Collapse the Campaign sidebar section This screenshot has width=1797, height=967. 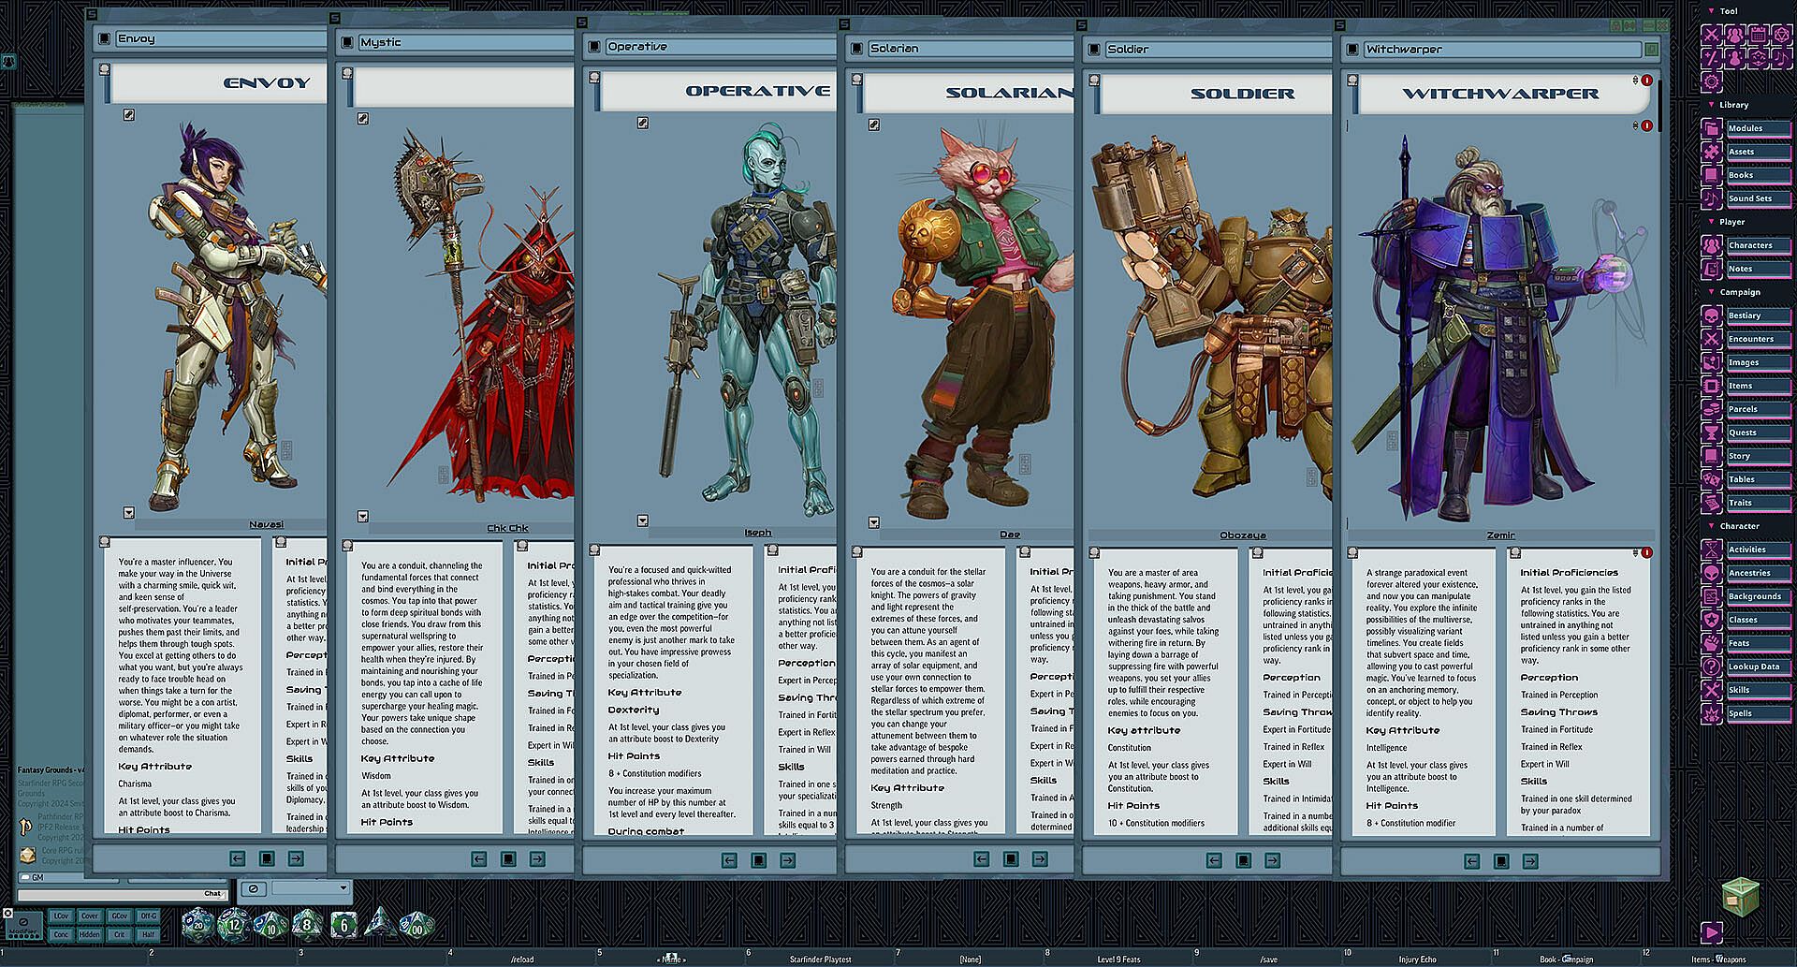pos(1712,292)
